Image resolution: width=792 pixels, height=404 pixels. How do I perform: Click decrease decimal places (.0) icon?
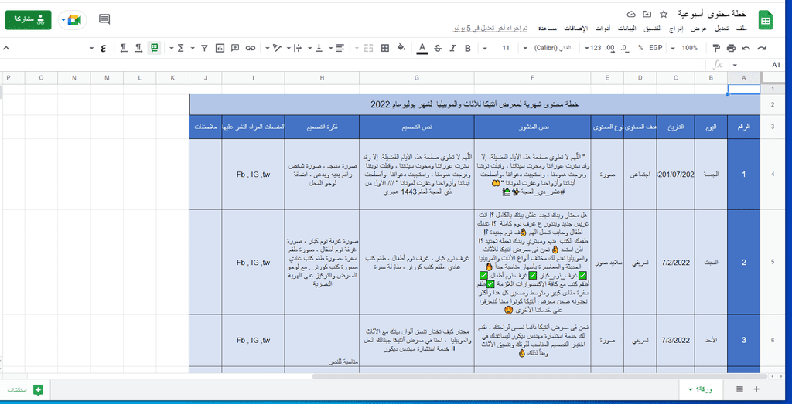point(624,49)
